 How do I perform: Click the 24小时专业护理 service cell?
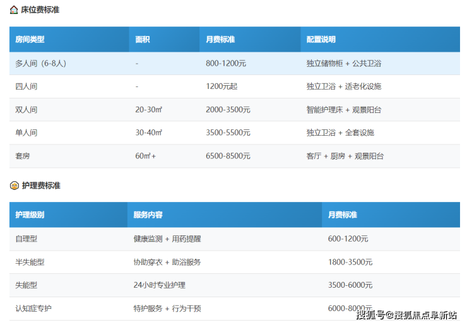pyautogui.click(x=160, y=285)
